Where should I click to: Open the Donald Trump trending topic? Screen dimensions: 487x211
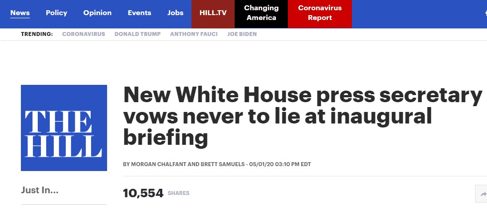(x=138, y=34)
